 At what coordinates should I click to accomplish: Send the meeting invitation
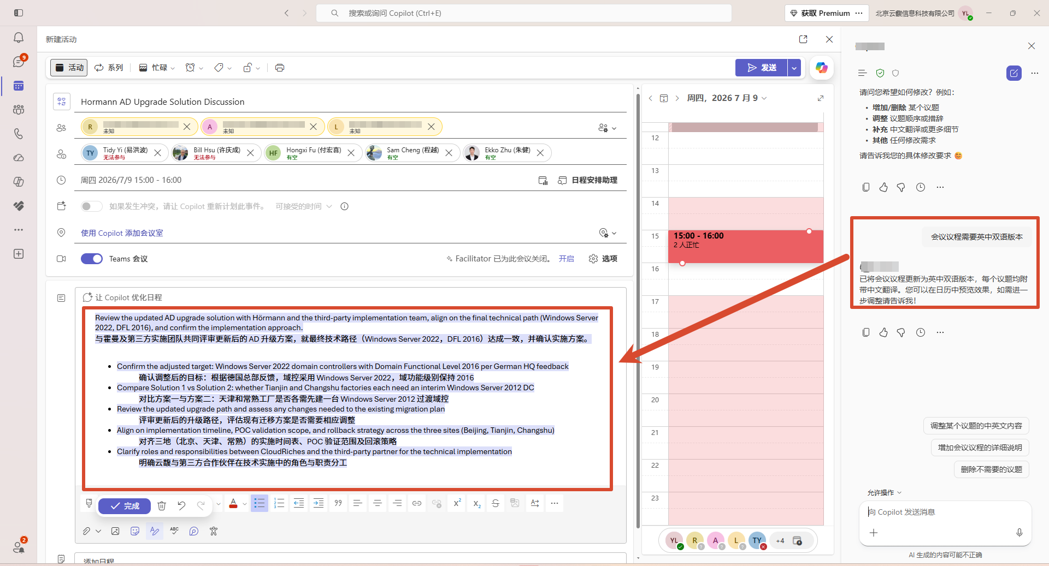click(x=762, y=68)
